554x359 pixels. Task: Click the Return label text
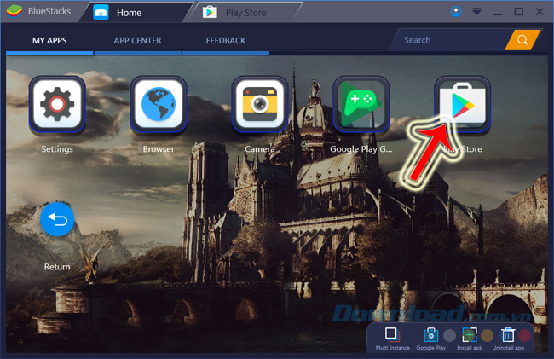57,267
